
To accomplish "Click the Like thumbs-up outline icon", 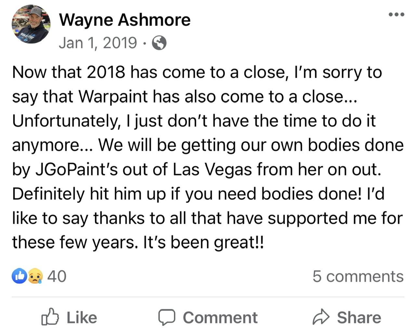I will 50,317.
